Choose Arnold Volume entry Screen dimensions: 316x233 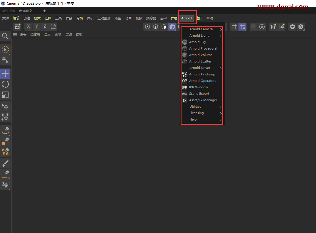pyautogui.click(x=202, y=55)
